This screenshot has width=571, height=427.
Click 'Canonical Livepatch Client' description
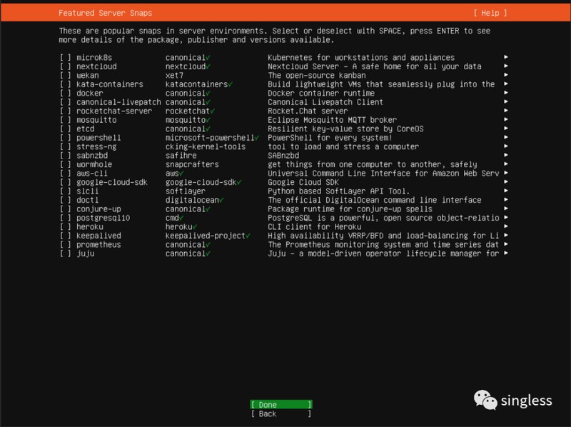click(x=325, y=102)
